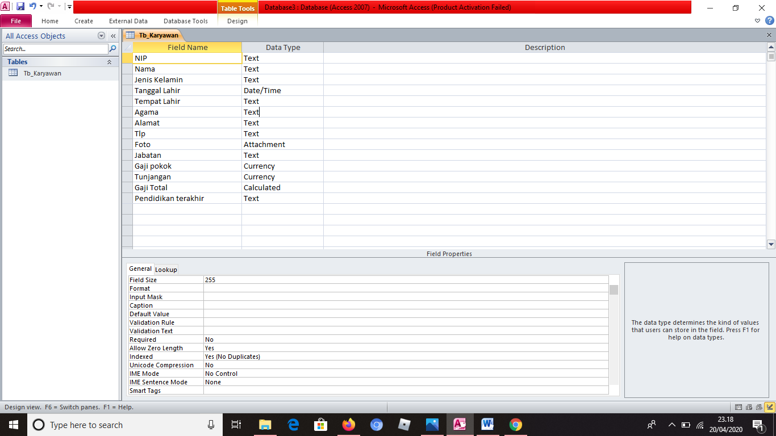This screenshot has width=776, height=436.
Task: Switch to the Lookup tab in Field Properties
Action: click(166, 269)
